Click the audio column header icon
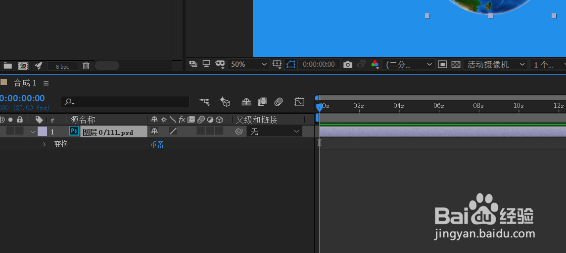This screenshot has height=253, width=566. click(x=2, y=119)
